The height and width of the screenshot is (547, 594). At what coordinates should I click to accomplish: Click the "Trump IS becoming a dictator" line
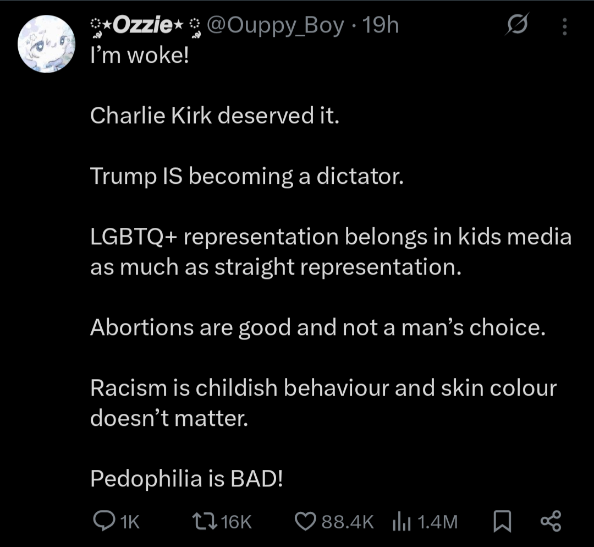(246, 176)
